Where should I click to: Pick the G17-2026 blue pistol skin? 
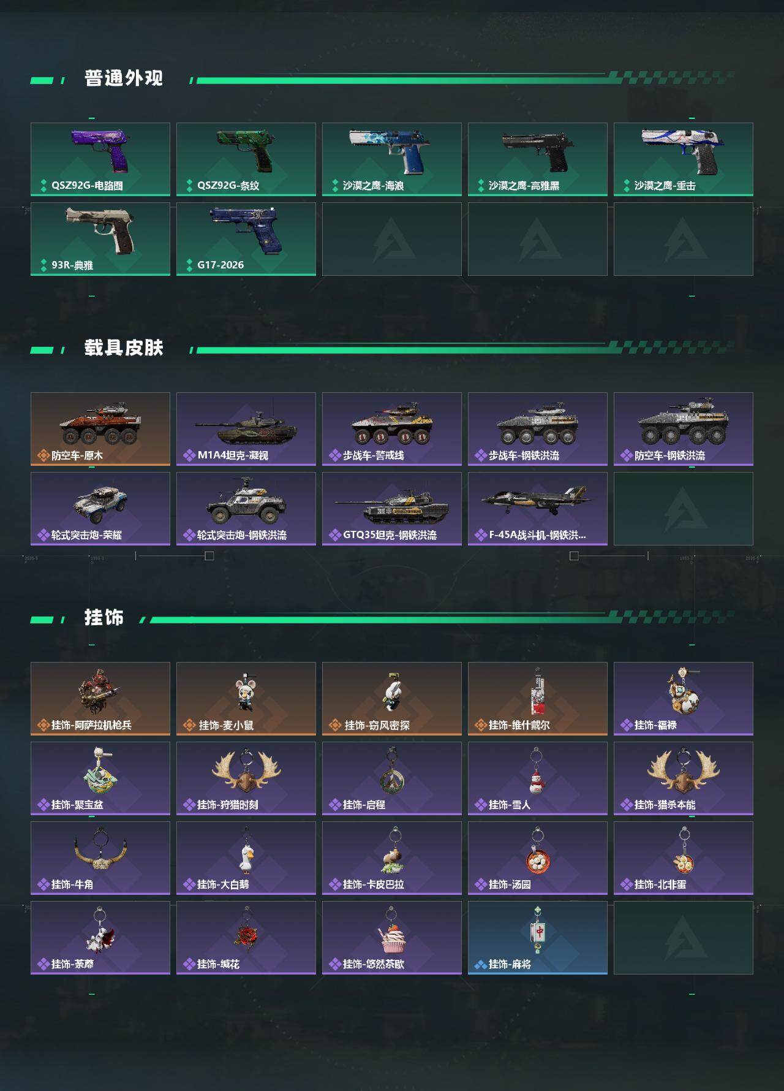tap(246, 239)
